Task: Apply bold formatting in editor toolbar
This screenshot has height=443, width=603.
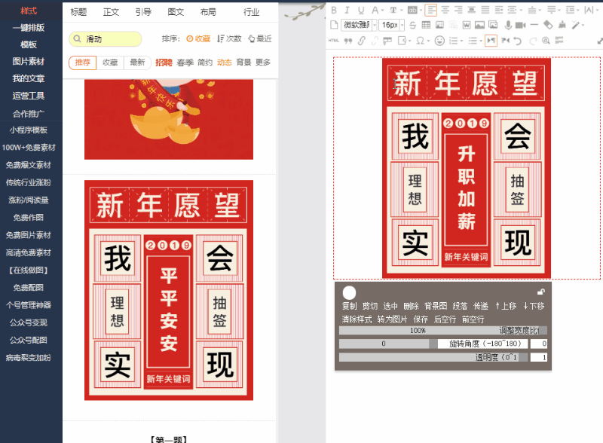Action: click(334, 11)
